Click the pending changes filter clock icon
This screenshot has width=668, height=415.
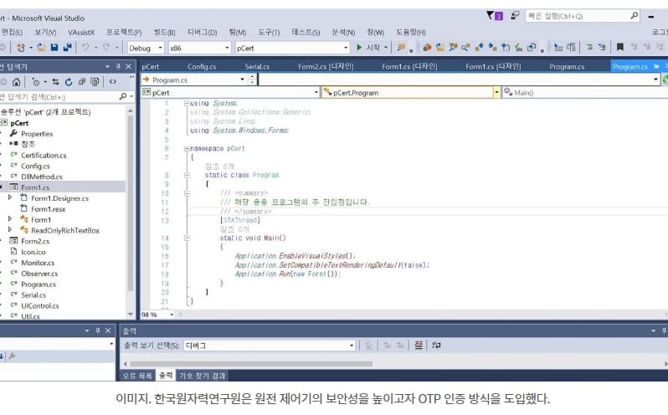(x=36, y=82)
